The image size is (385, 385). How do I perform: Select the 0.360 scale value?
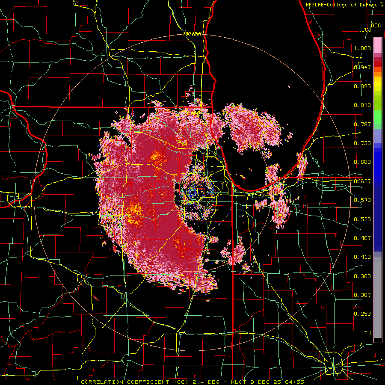(362, 276)
